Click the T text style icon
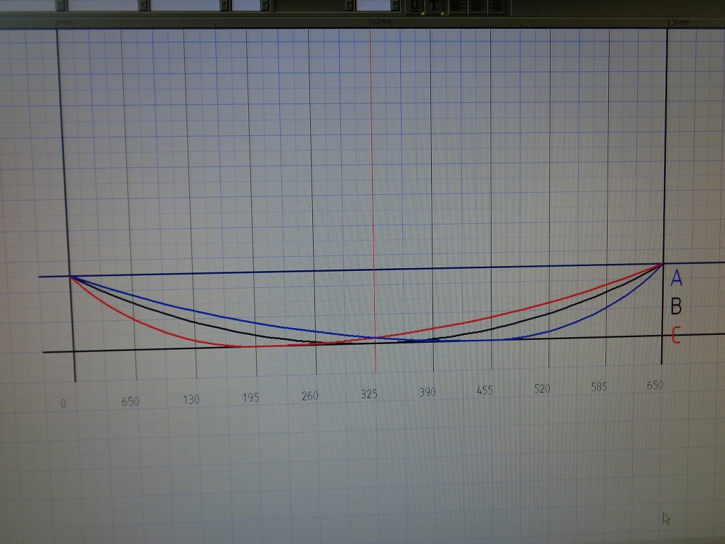Screen dimensions: 725x544 click(x=435, y=6)
